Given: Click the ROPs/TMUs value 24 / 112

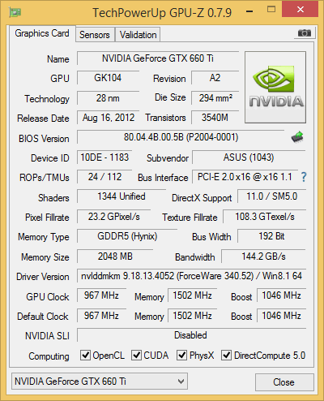Looking at the screenshot, I should click(x=104, y=177).
